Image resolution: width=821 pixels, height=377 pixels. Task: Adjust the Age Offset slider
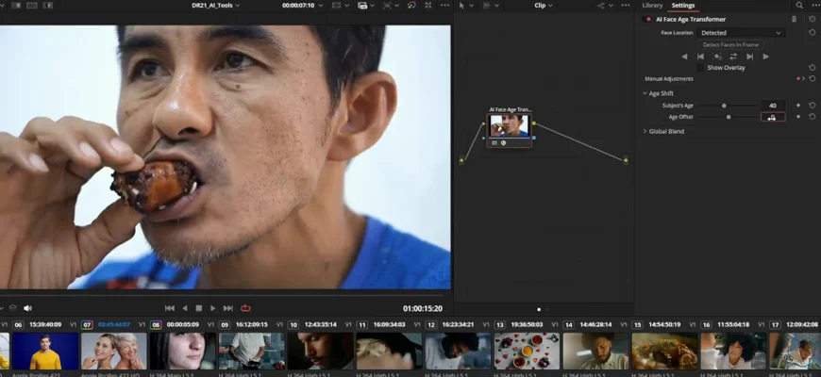click(729, 117)
